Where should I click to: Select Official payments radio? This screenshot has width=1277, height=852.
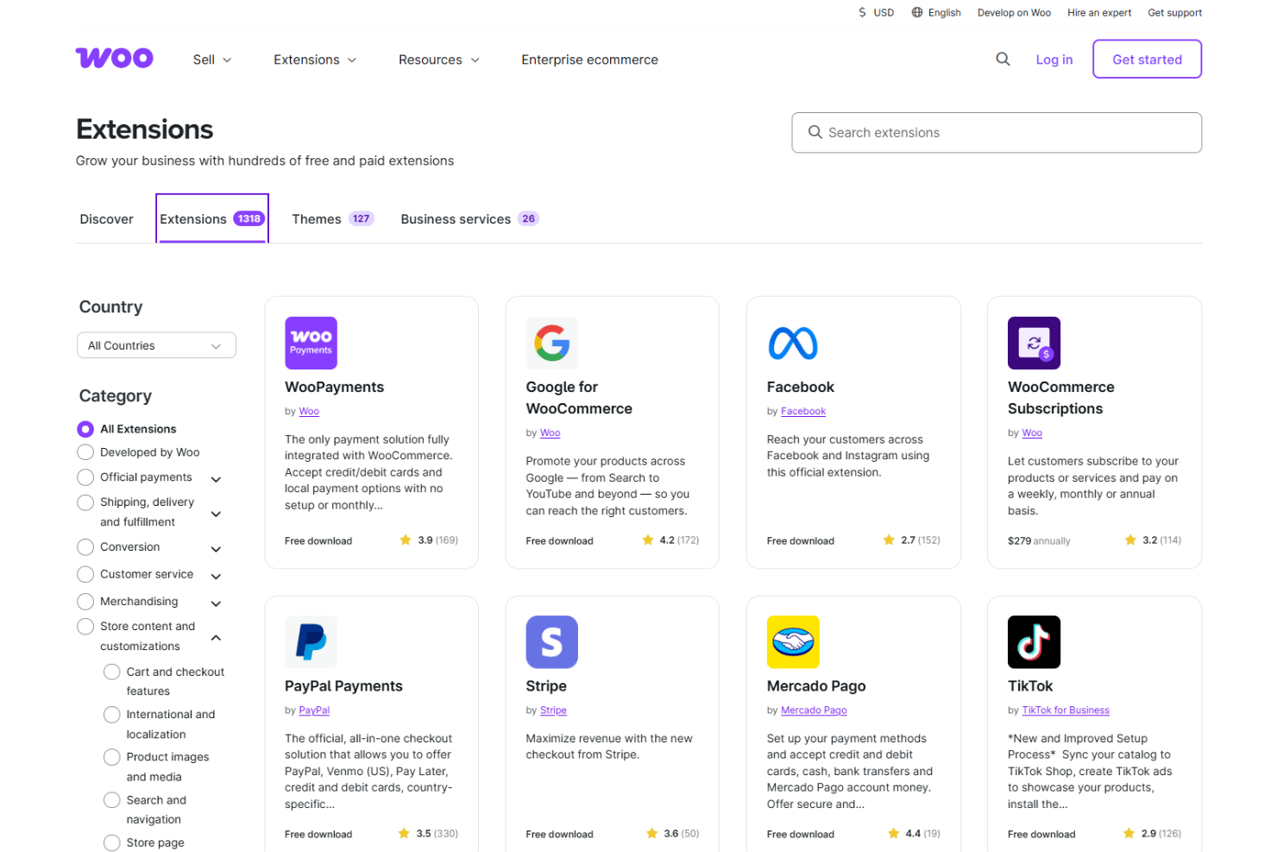coord(85,477)
